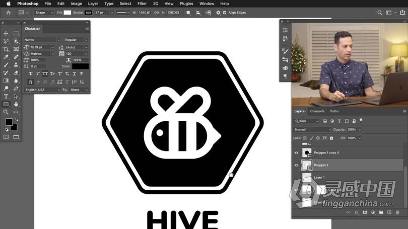Image resolution: width=408 pixels, height=229 pixels.
Task: Open the font size dropdown
Action: tap(52, 47)
